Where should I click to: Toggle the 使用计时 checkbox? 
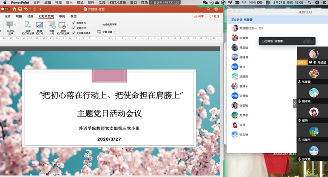(73, 28)
